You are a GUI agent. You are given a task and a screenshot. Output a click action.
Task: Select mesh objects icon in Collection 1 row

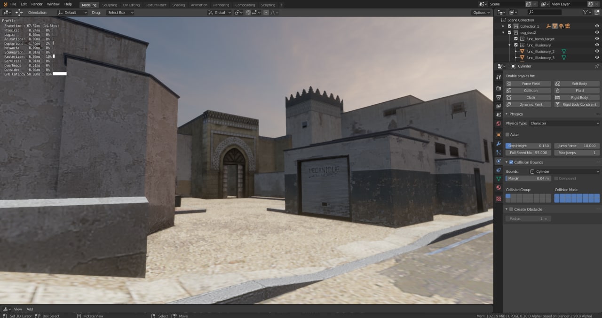[555, 26]
